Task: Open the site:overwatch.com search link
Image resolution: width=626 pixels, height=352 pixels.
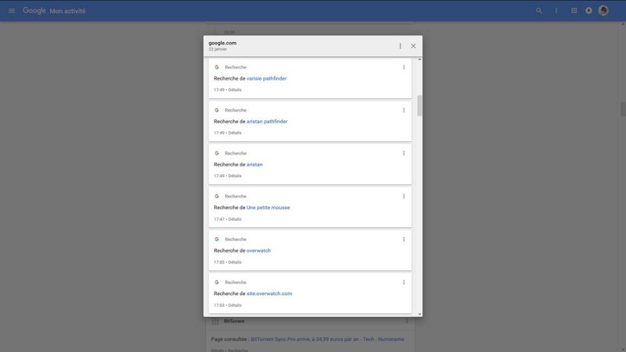Action: [x=269, y=294]
